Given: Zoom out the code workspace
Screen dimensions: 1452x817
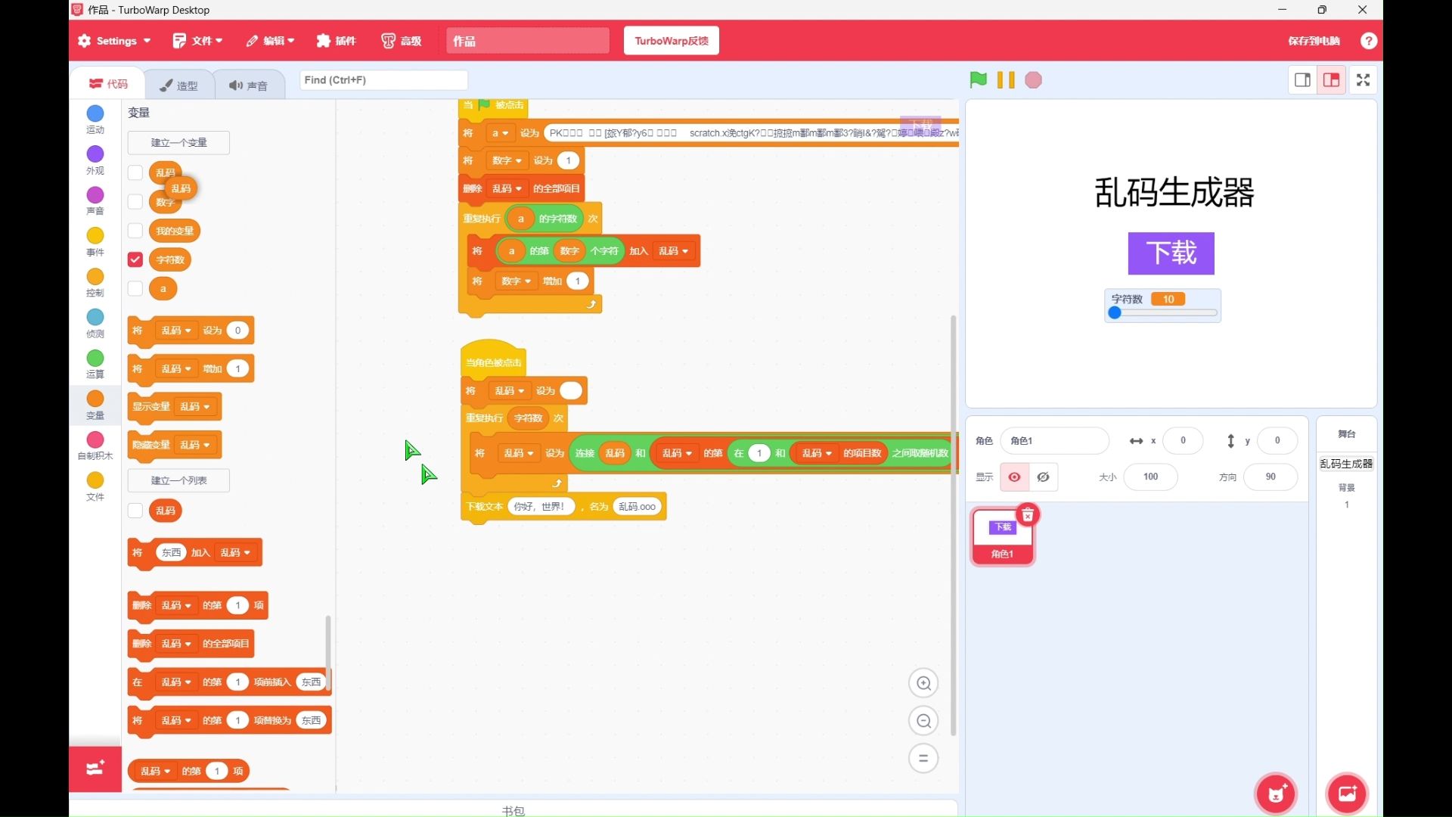Looking at the screenshot, I should (923, 721).
